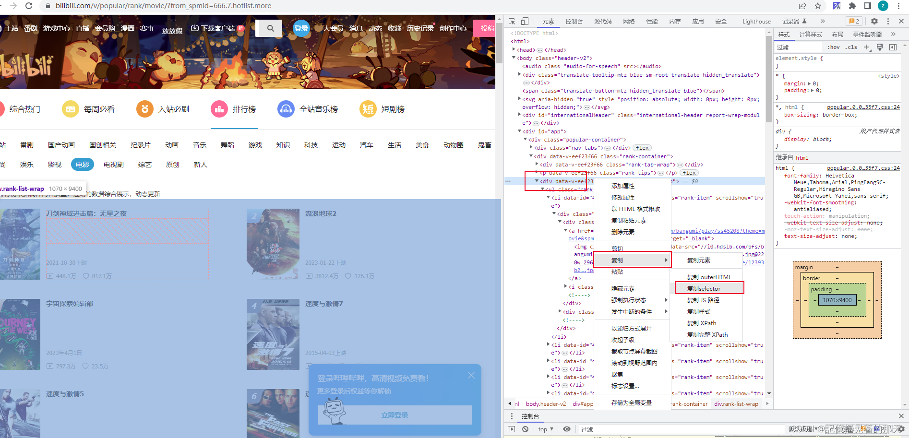Open 流浪地球2 movie poster thumbnail
This screenshot has height=438, width=909.
pos(273,244)
